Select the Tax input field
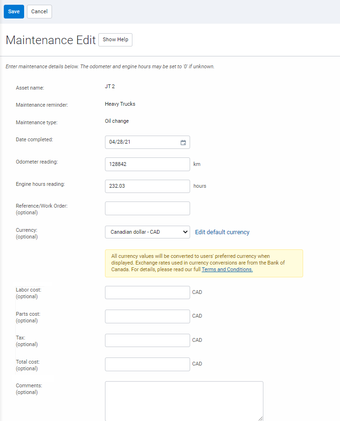Viewport: 340px width, 421px height. point(147,340)
